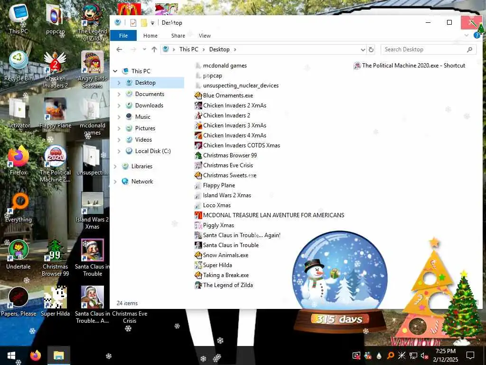Click the Firefox icon in the taskbar
Image resolution: width=486 pixels, height=365 pixels.
(35, 355)
